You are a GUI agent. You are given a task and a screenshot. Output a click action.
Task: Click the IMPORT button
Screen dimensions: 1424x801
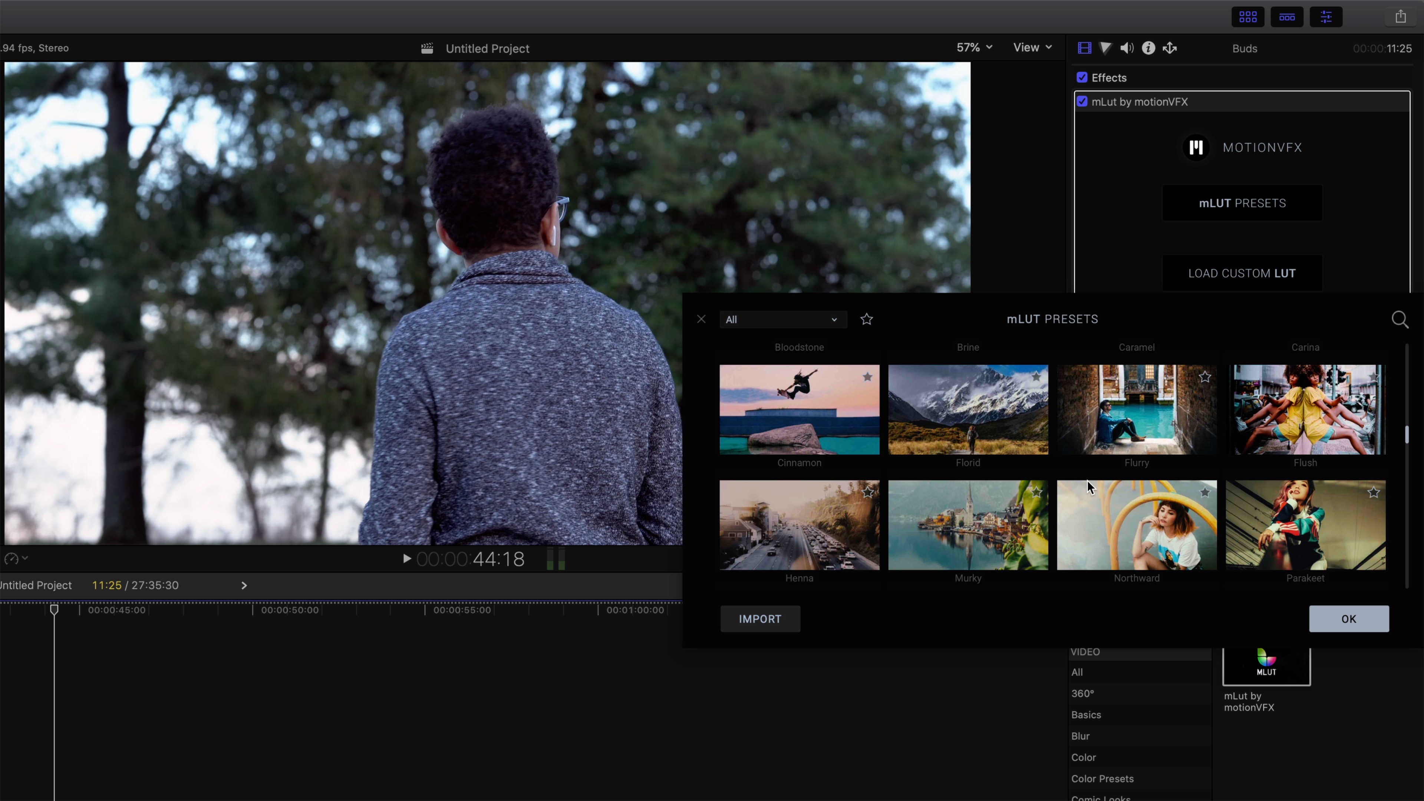[x=760, y=619]
